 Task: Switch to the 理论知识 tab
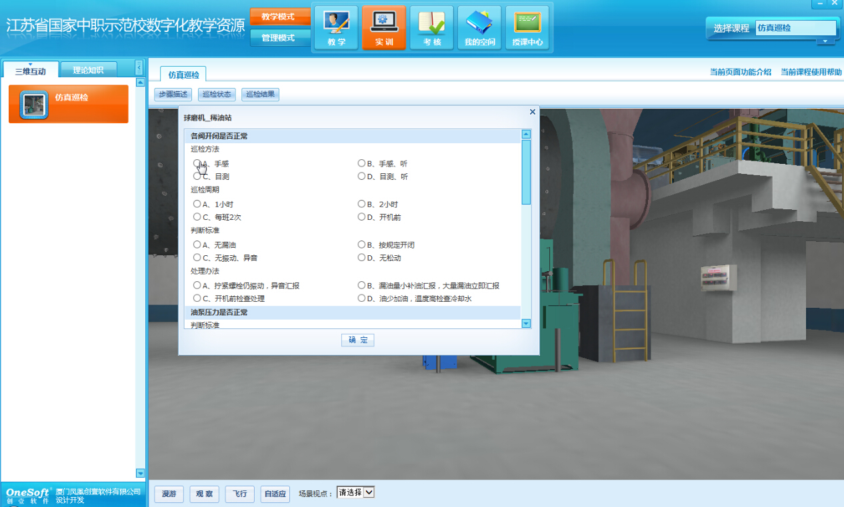(88, 69)
